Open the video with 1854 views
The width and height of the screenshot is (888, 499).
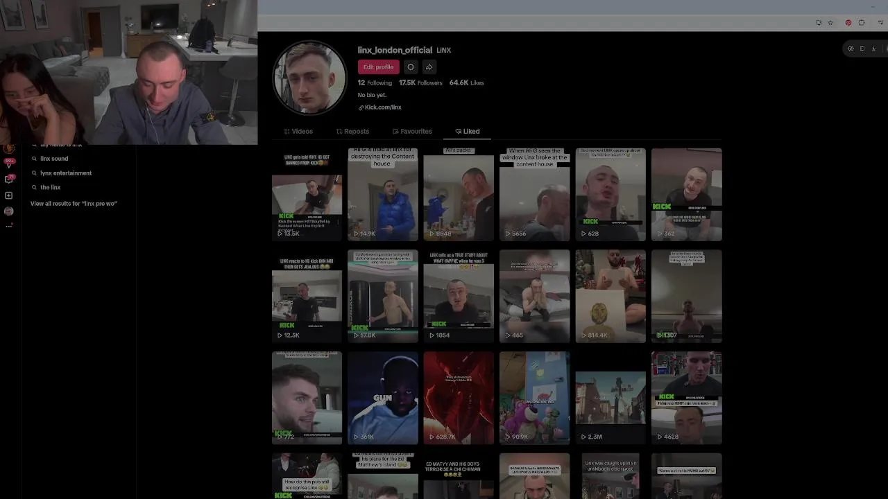click(459, 297)
